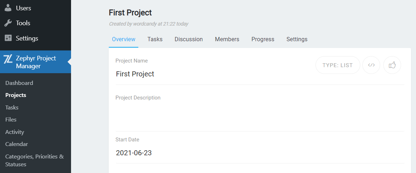This screenshot has width=416, height=173.
Task: Click the Tools wrench icon
Action: tap(8, 23)
